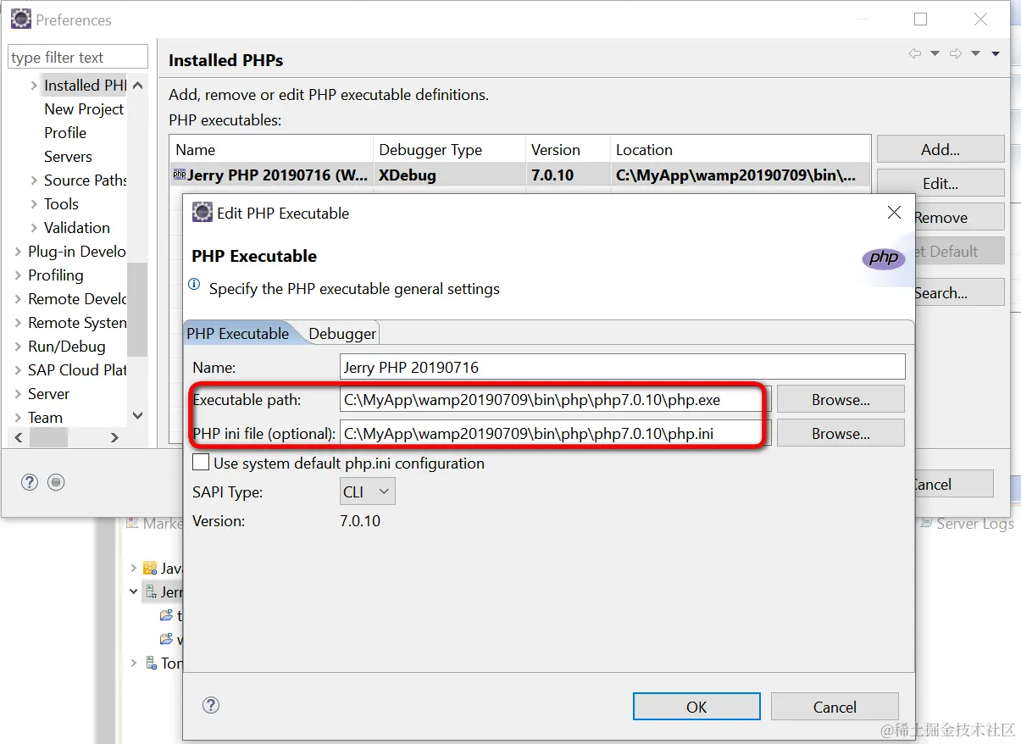Click the Eclipse icon in Edit PHP Executable title

tap(202, 212)
